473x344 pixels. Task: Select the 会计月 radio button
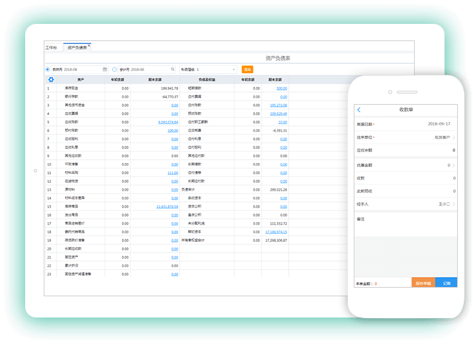point(115,69)
